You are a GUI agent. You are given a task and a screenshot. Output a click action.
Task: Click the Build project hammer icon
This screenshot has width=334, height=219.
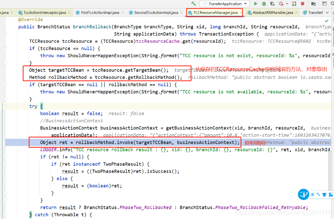(x=193, y=4)
